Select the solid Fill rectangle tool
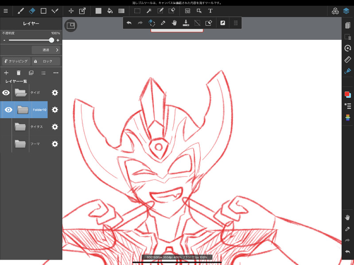This screenshot has height=265, width=354. (x=98, y=11)
